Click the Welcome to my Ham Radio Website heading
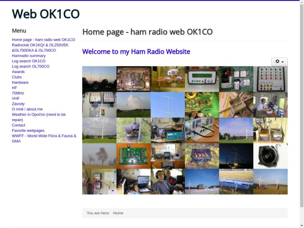Screen dimensions: 304x228 136,52
